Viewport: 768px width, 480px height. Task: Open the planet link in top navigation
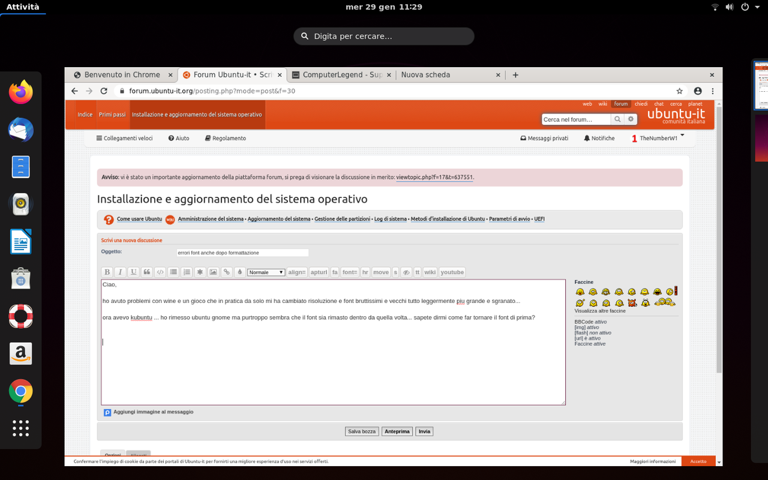coord(695,104)
